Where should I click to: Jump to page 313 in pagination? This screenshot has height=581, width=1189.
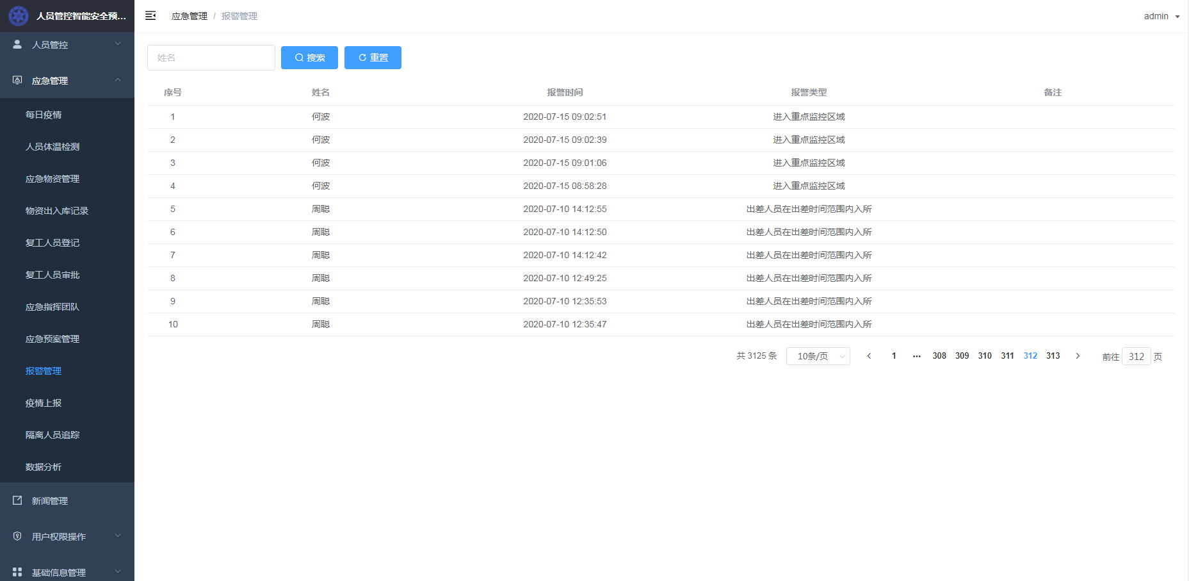coord(1053,356)
